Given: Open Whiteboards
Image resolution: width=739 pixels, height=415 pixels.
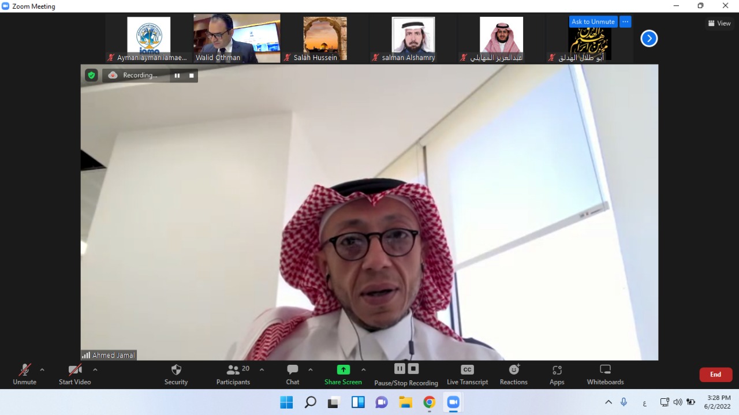Looking at the screenshot, I should (605, 375).
